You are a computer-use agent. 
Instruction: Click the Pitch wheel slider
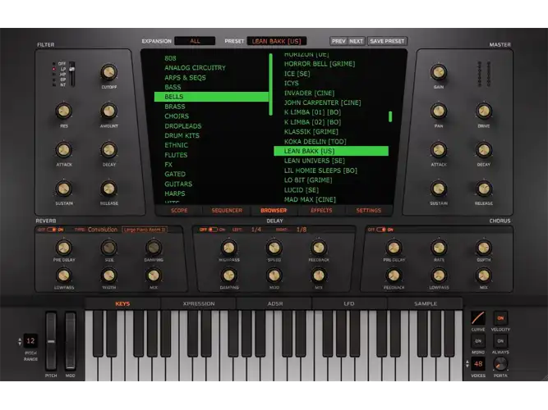51,341
